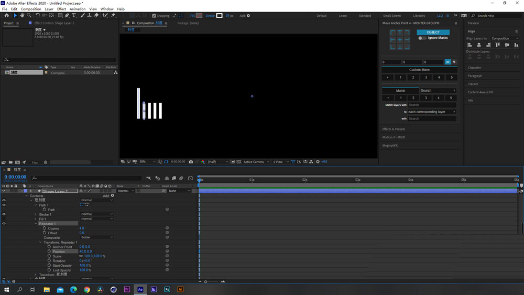Set anchor point to center in grid
This screenshot has height=295, width=524.
[400, 40]
